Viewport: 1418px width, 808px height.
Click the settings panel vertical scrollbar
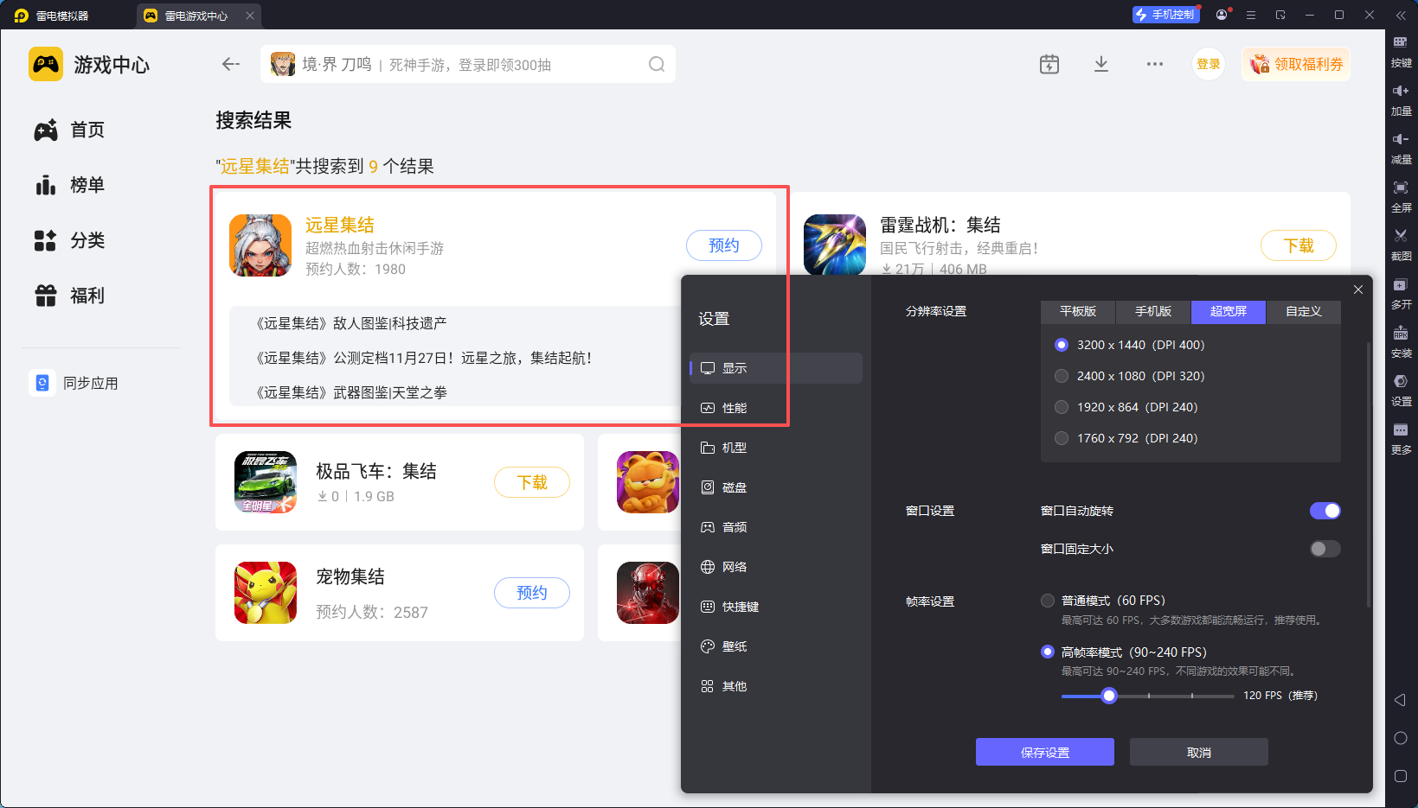1368,475
